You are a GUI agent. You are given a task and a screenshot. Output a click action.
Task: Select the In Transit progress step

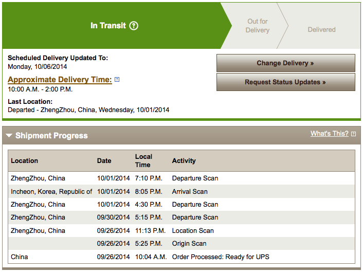pos(114,26)
